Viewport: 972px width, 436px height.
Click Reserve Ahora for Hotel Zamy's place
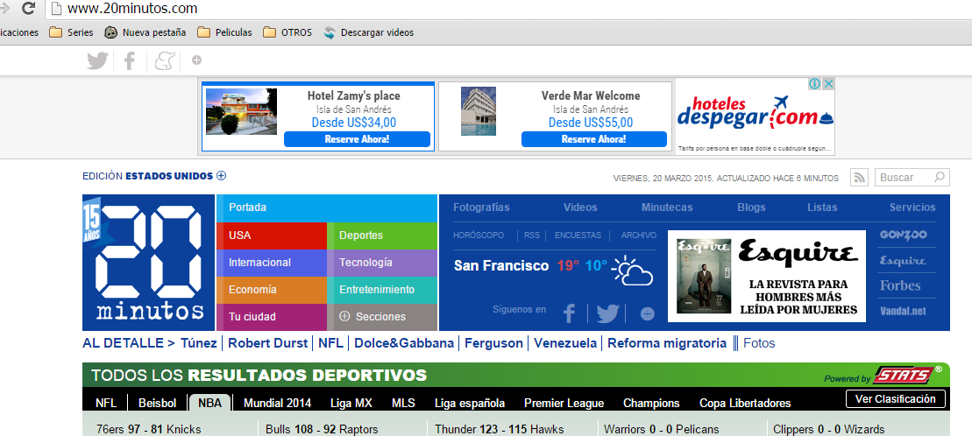(x=357, y=139)
